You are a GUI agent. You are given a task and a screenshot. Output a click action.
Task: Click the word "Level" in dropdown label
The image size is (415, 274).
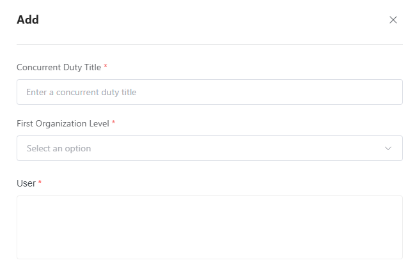click(98, 123)
